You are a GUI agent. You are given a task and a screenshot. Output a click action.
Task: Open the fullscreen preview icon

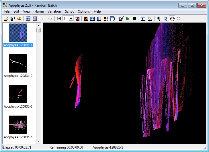(x=77, y=19)
